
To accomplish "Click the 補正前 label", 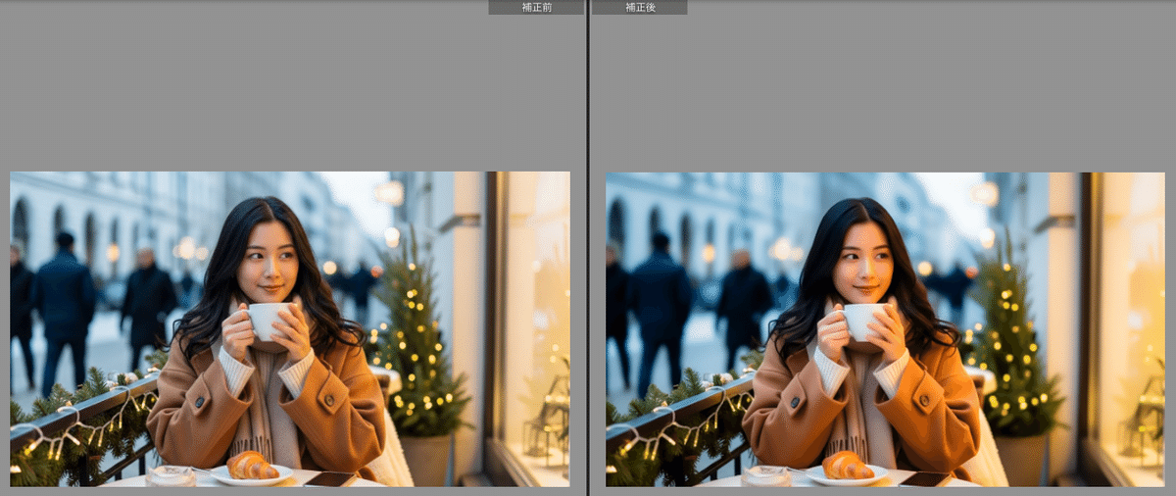I will (x=536, y=7).
